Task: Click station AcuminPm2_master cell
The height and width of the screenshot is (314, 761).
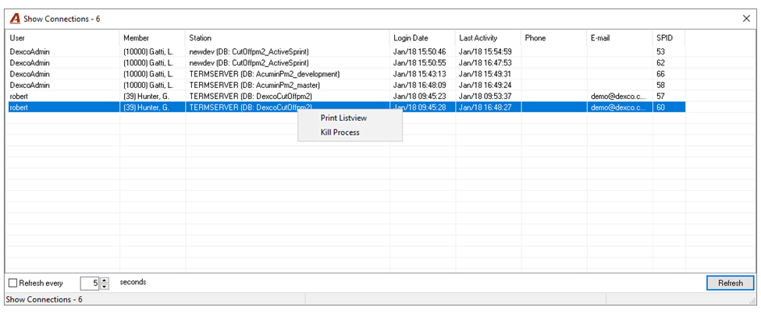Action: (254, 85)
